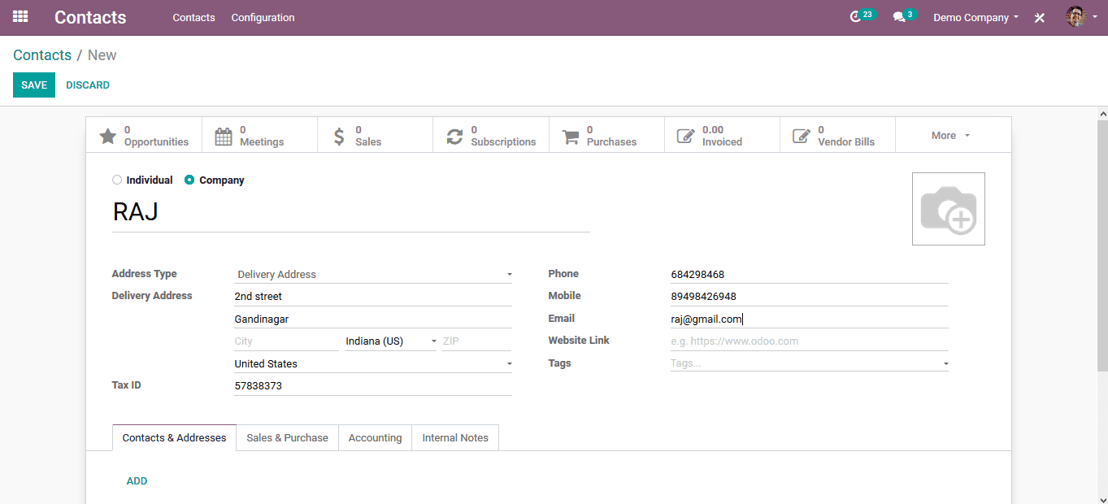Go back via the Contacts breadcrumb link
This screenshot has width=1108, height=504.
tap(42, 55)
